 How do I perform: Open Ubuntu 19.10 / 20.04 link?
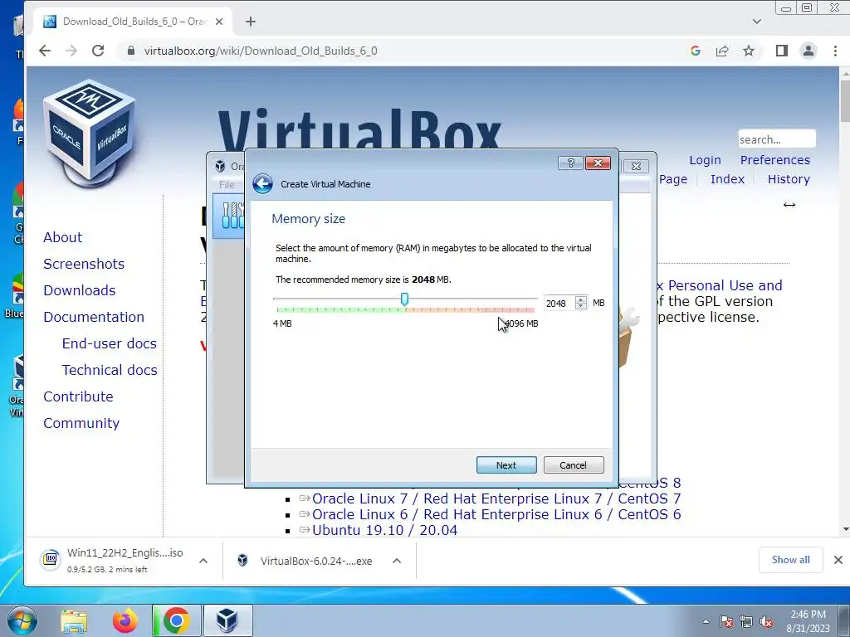click(x=385, y=530)
